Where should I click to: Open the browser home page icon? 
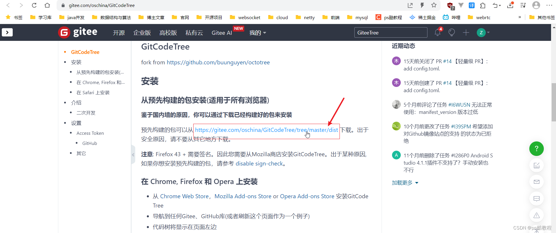coord(47,5)
